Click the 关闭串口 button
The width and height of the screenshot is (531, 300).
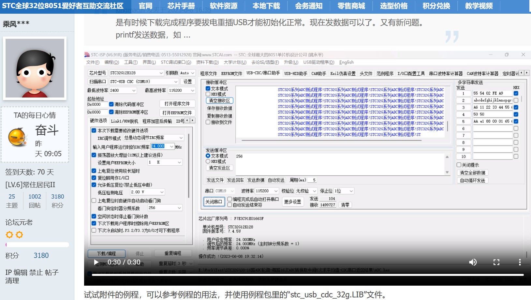(214, 202)
